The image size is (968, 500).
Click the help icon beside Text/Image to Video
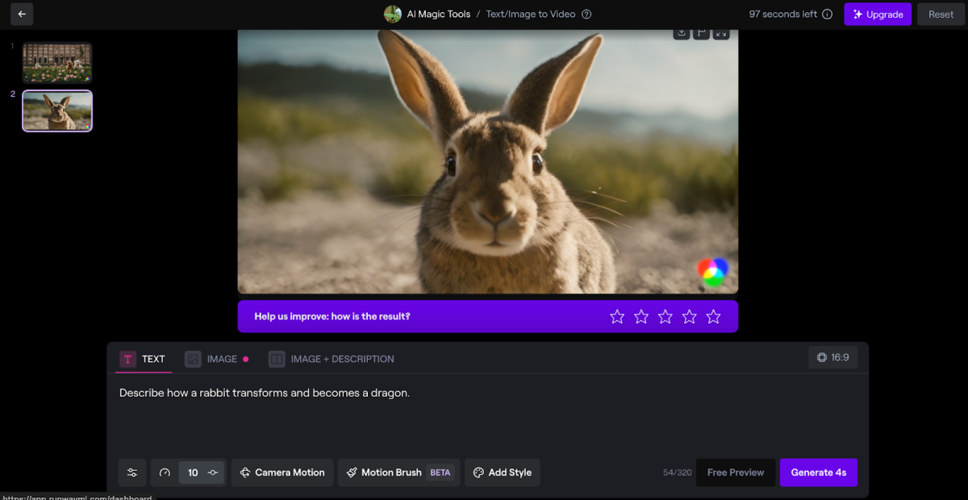click(x=586, y=14)
